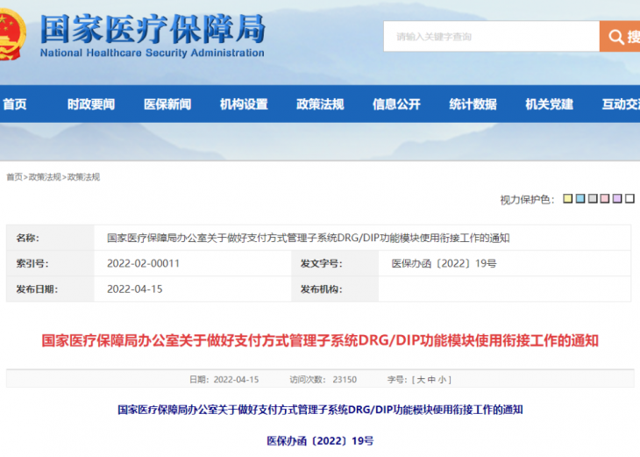Open the 时政要闻 navigation tab
Screen dimensions: 640x457
coord(91,104)
